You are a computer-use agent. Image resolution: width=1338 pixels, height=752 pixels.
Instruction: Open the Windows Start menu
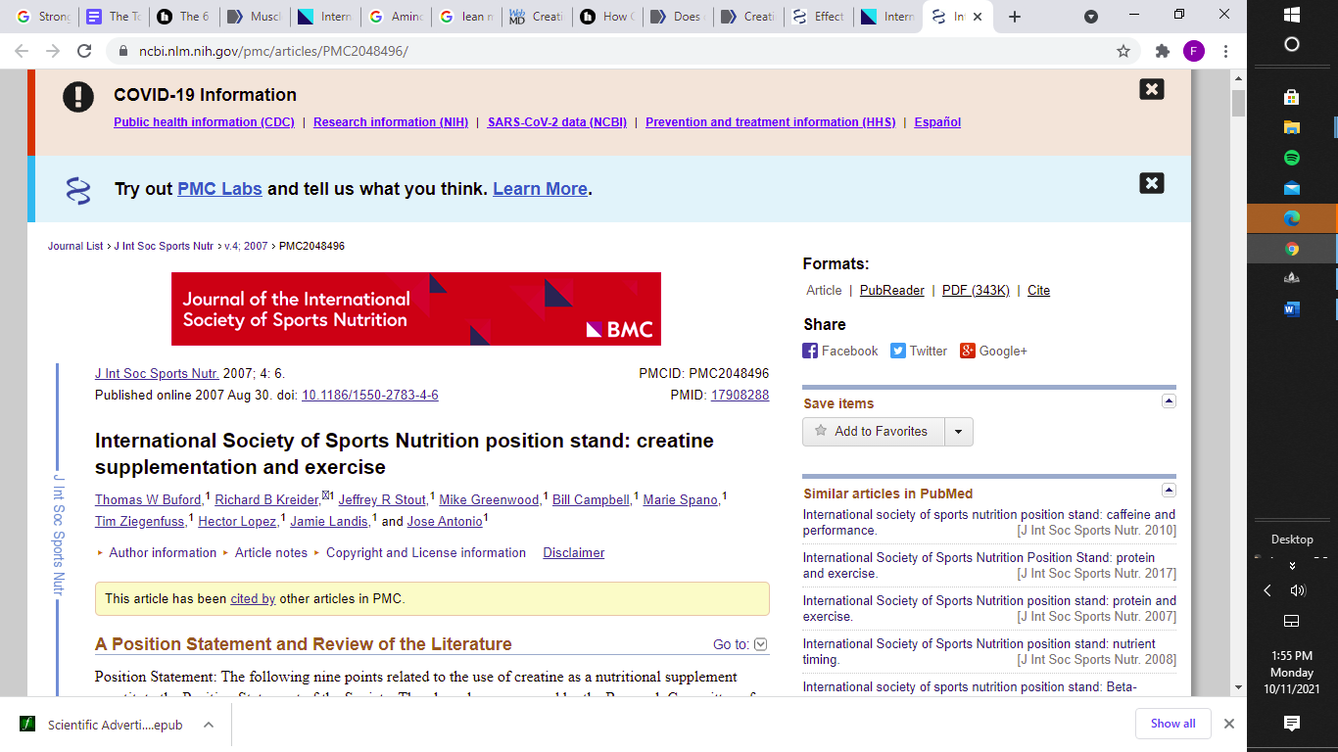pos(1291,15)
